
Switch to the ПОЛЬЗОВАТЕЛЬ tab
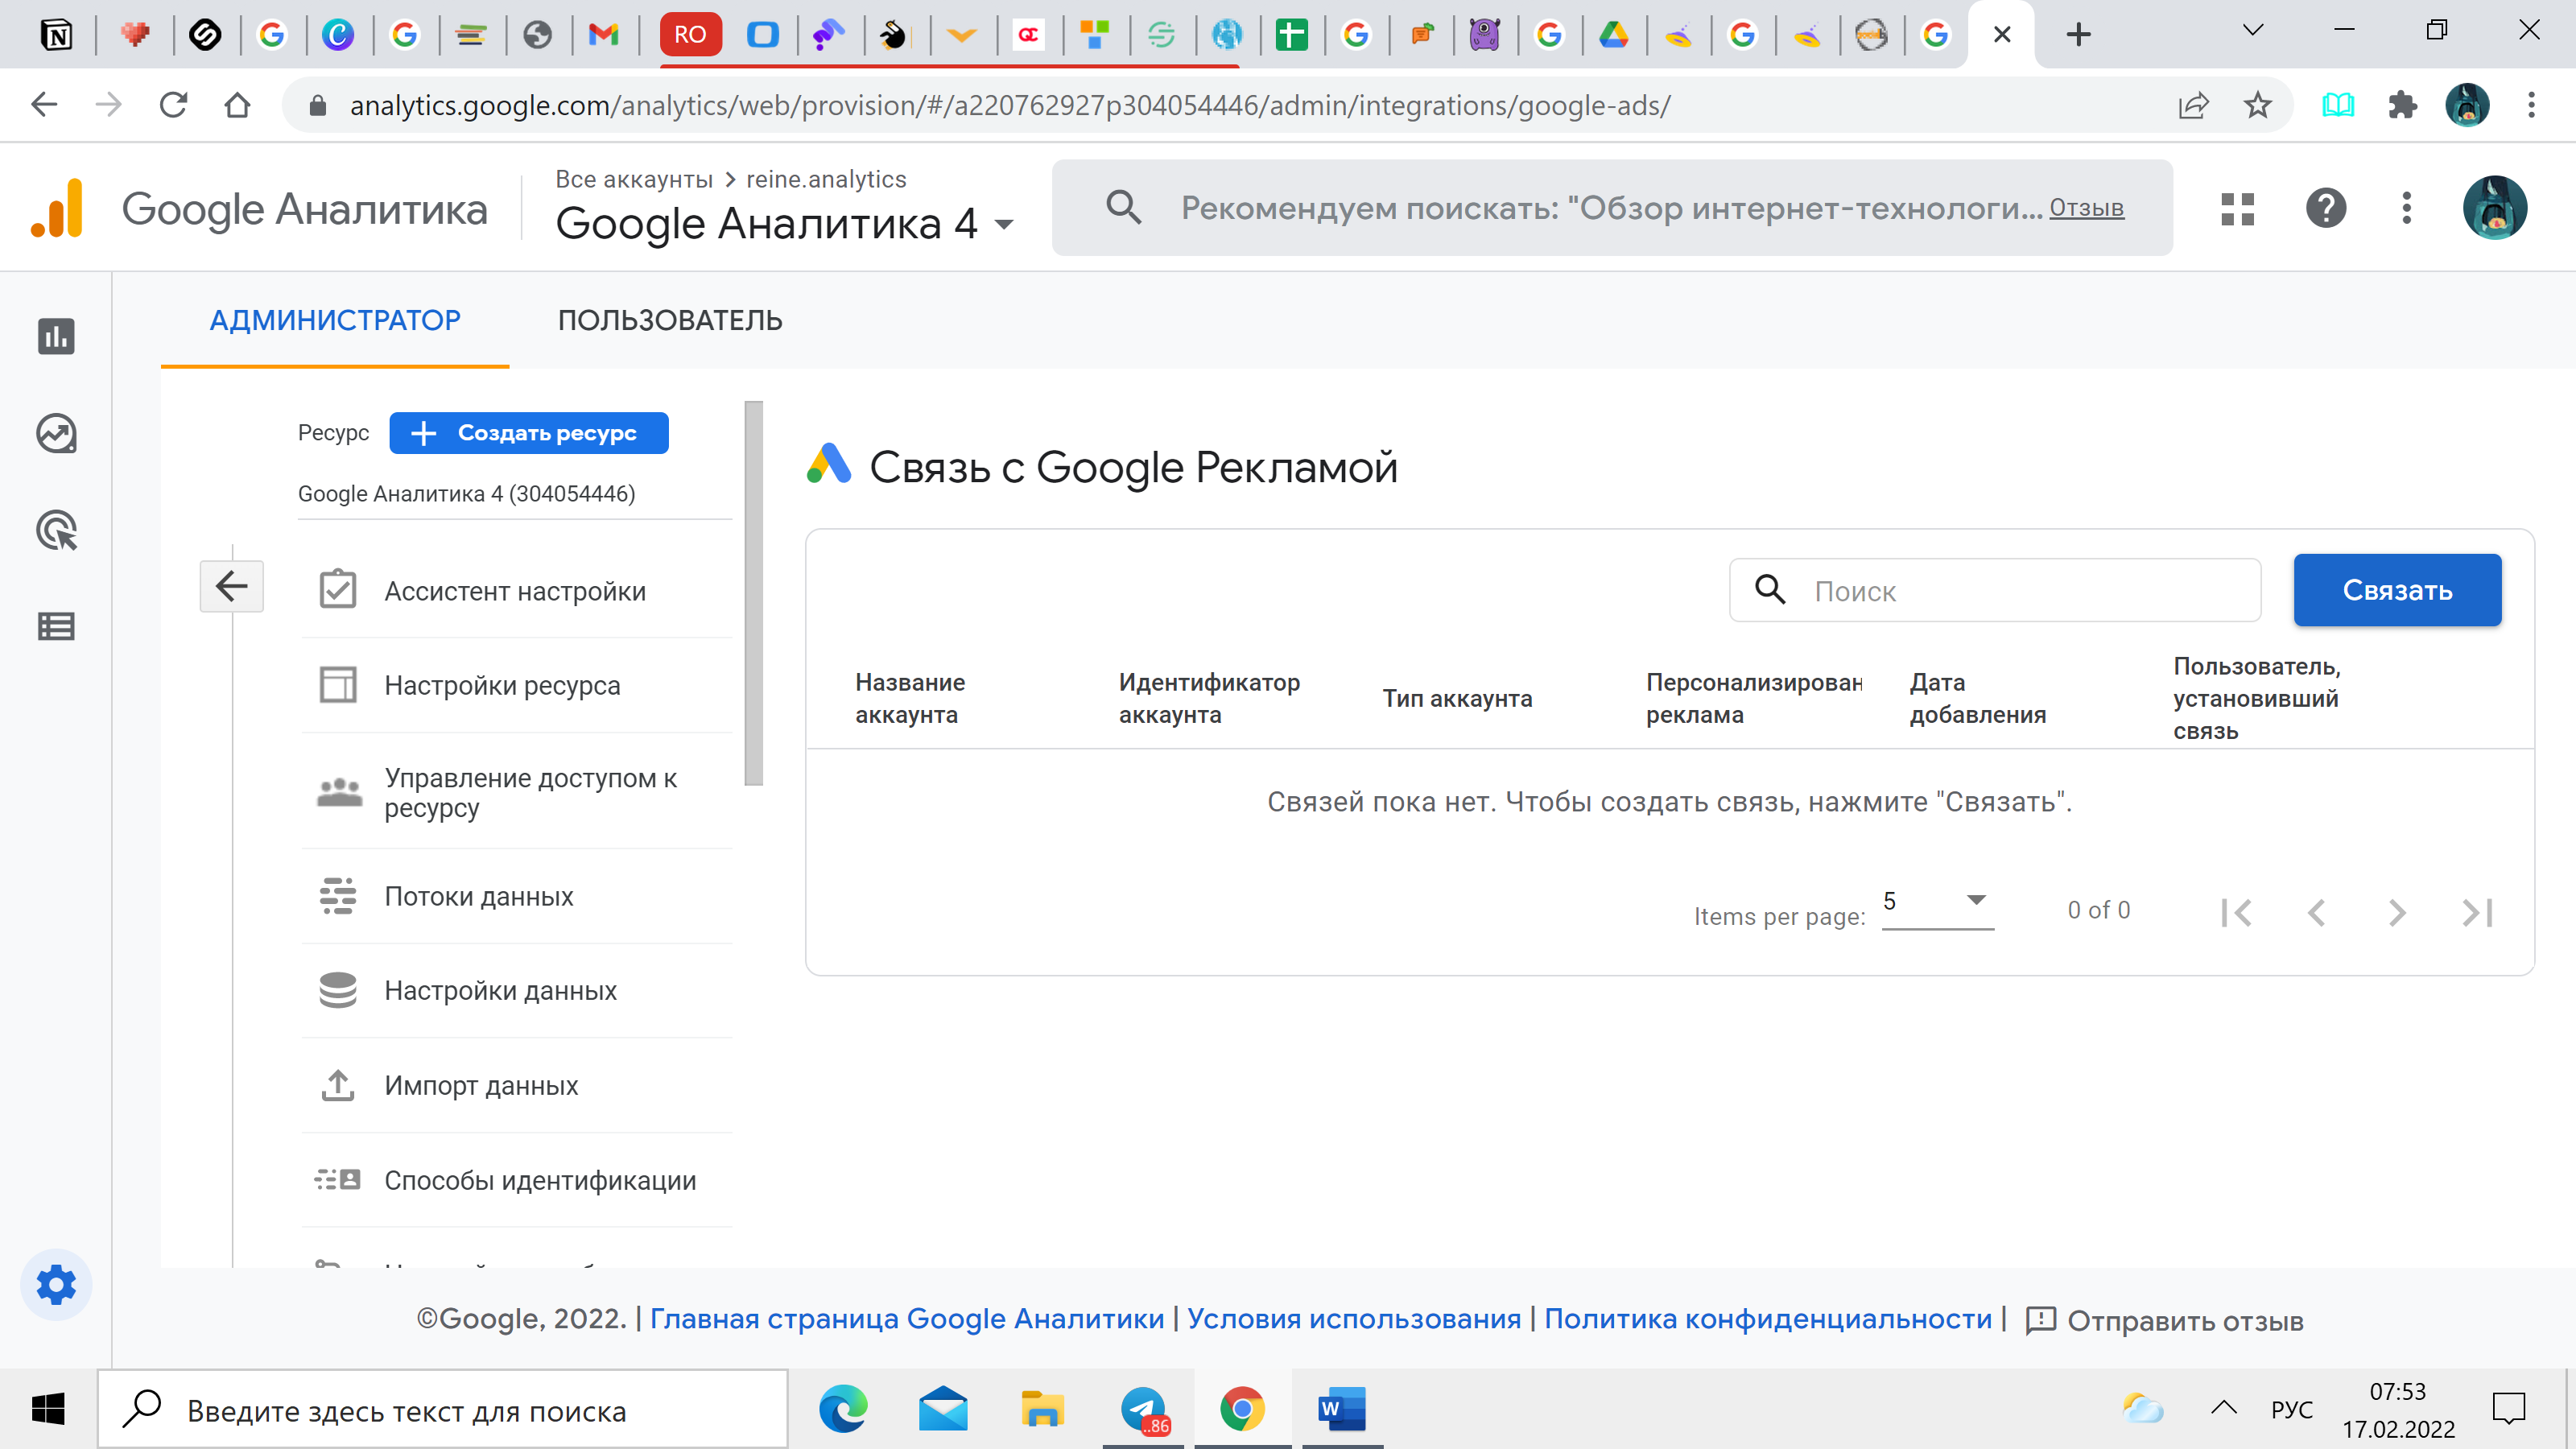click(670, 320)
